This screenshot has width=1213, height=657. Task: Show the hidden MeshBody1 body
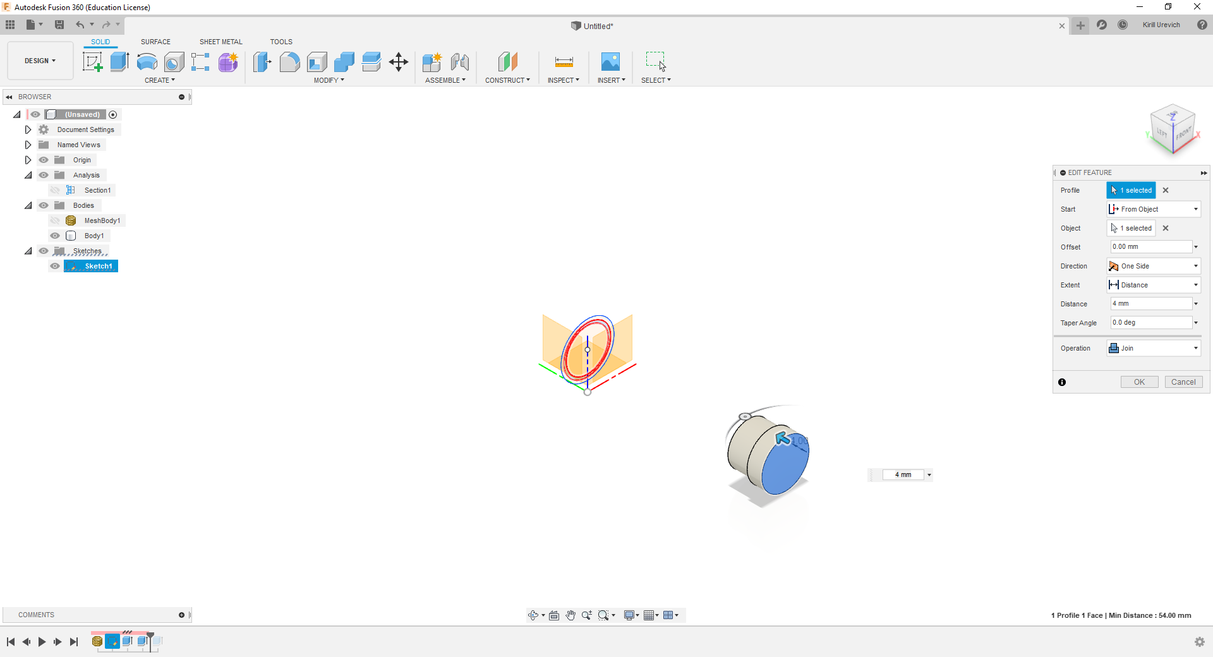coord(56,220)
